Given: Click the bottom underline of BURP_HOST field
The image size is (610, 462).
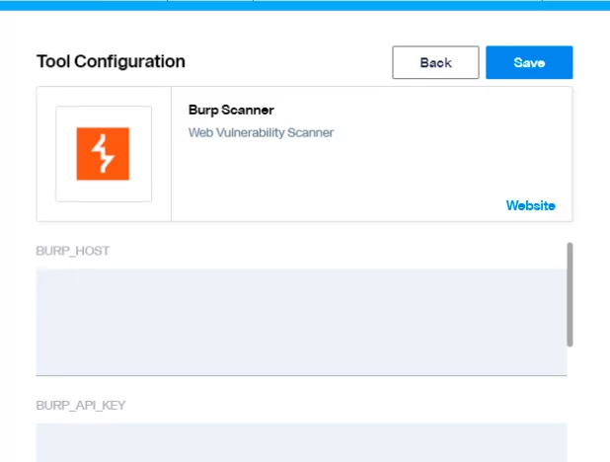Looking at the screenshot, I should (301, 375).
